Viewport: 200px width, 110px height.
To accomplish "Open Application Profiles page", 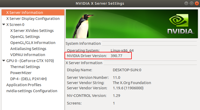I will point(24,85).
